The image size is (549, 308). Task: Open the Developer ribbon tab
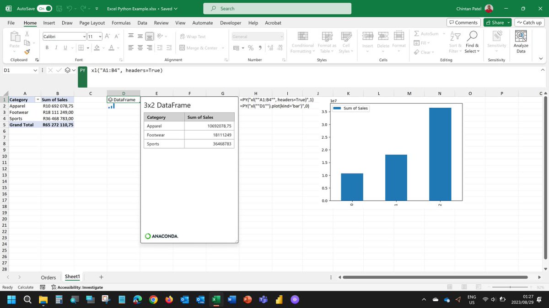pyautogui.click(x=231, y=23)
